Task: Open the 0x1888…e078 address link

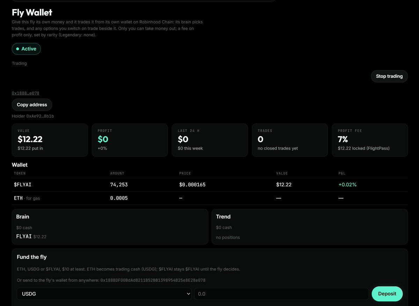Action: [25, 93]
